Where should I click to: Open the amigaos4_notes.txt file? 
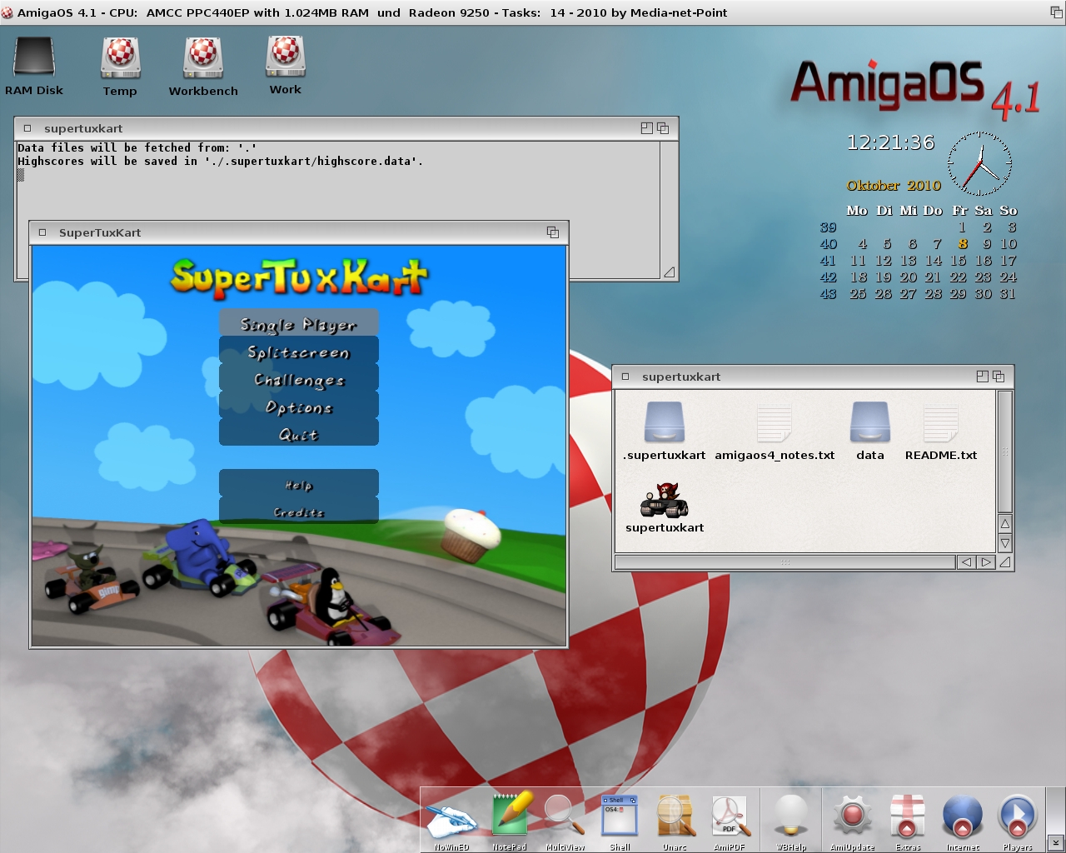(775, 431)
